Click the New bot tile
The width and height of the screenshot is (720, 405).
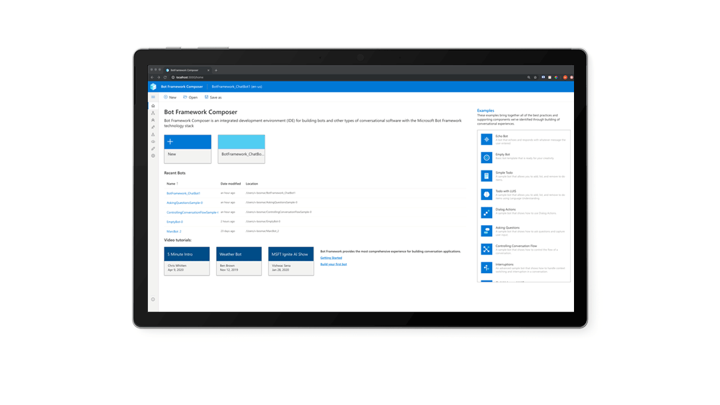[188, 149]
